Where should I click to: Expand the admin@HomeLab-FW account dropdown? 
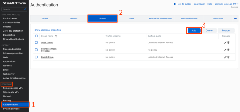[x=226, y=4]
